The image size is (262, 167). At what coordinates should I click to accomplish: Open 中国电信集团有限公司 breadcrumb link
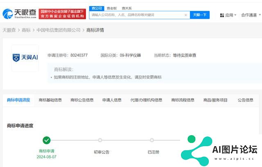coord(59,30)
